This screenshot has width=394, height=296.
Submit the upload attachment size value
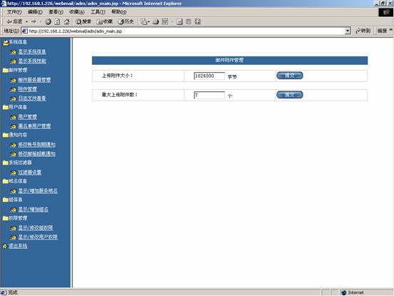pyautogui.click(x=289, y=76)
